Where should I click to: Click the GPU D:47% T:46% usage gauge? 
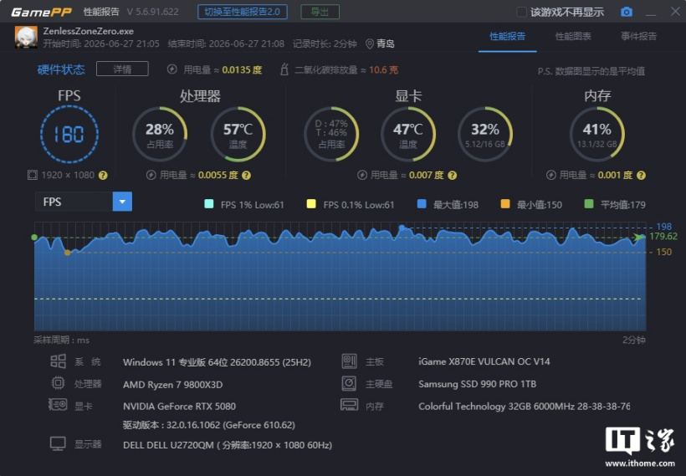pos(331,134)
